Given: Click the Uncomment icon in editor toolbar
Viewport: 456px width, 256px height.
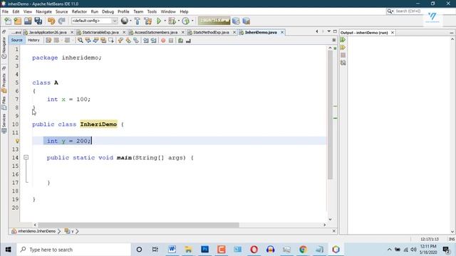Looking at the screenshot, I should pos(188,41).
